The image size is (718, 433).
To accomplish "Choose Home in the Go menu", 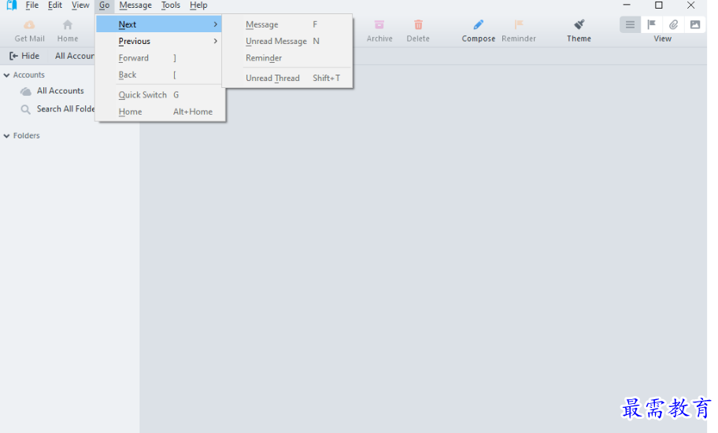I will (x=161, y=112).
